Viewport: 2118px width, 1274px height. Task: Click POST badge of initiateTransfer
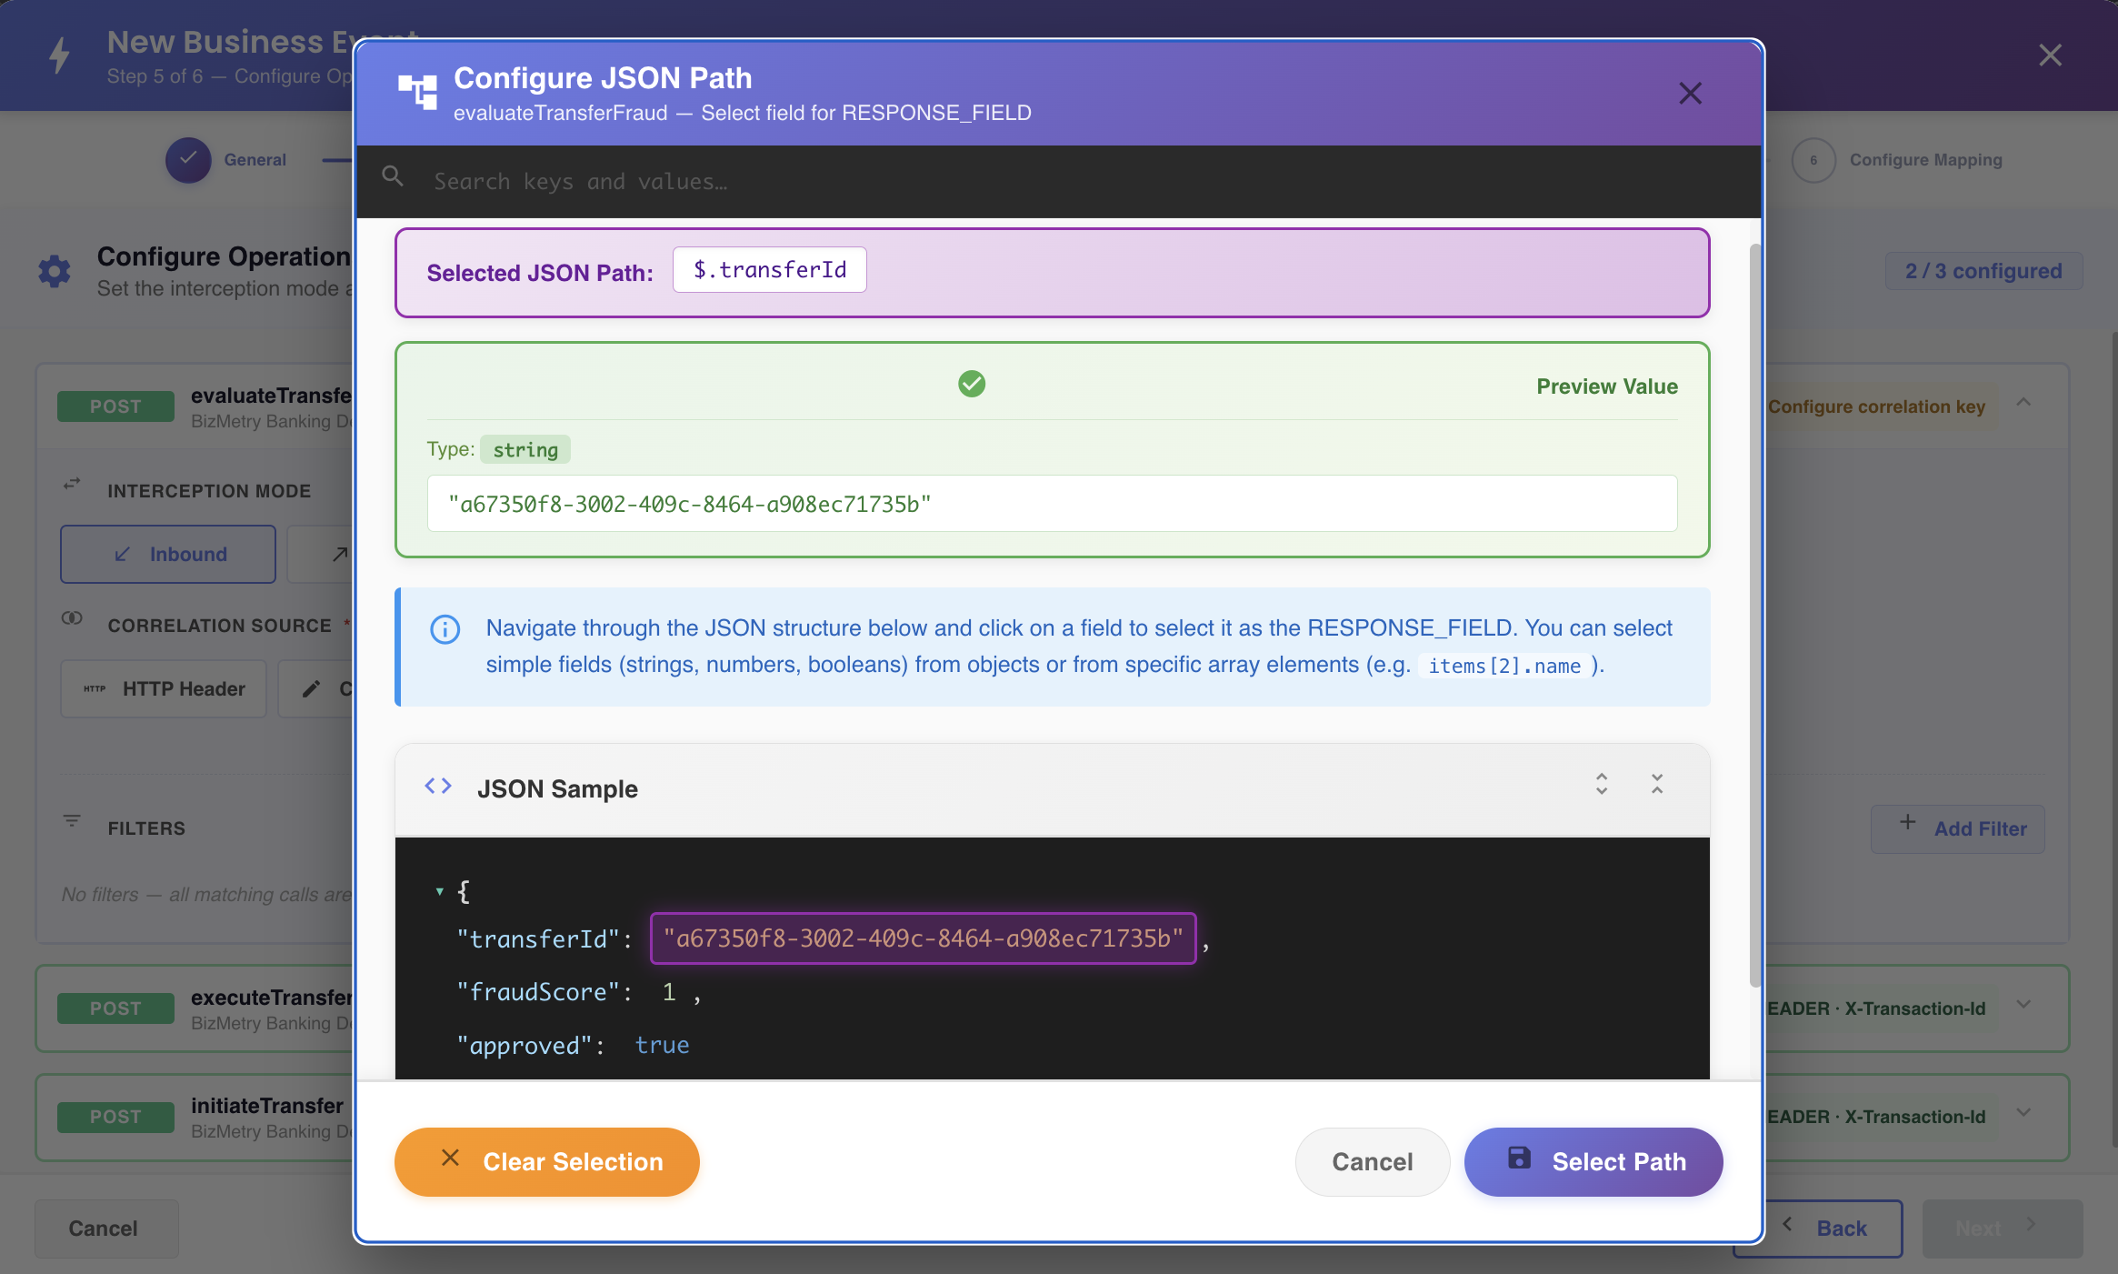click(x=115, y=1117)
